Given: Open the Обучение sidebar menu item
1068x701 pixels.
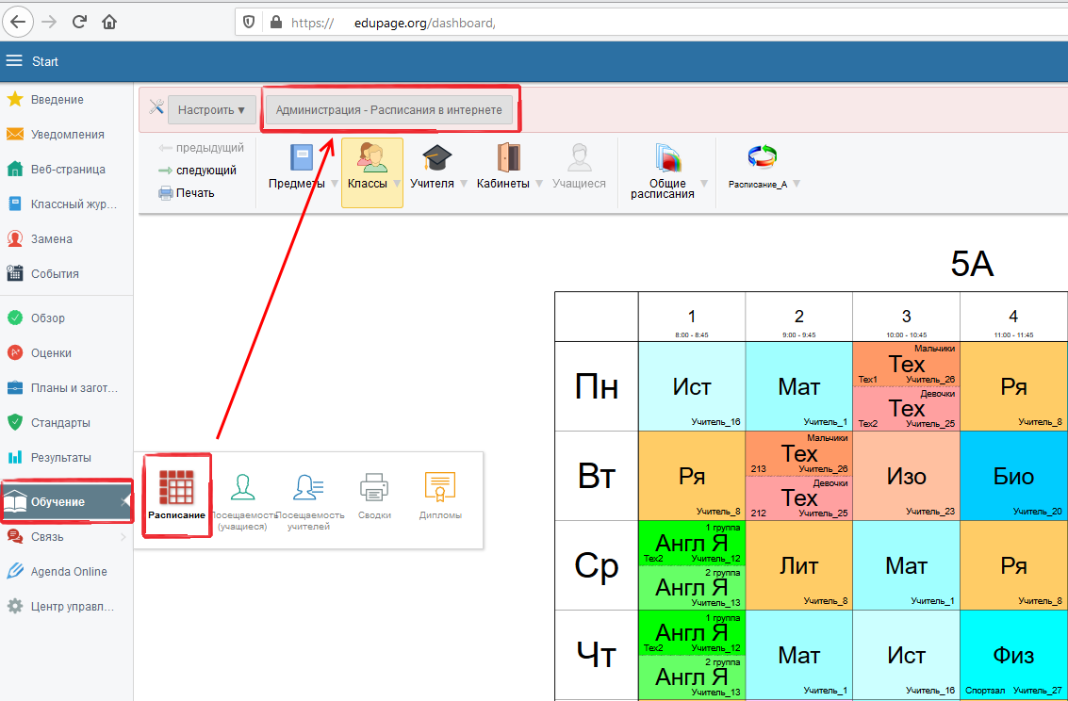Looking at the screenshot, I should click(58, 502).
